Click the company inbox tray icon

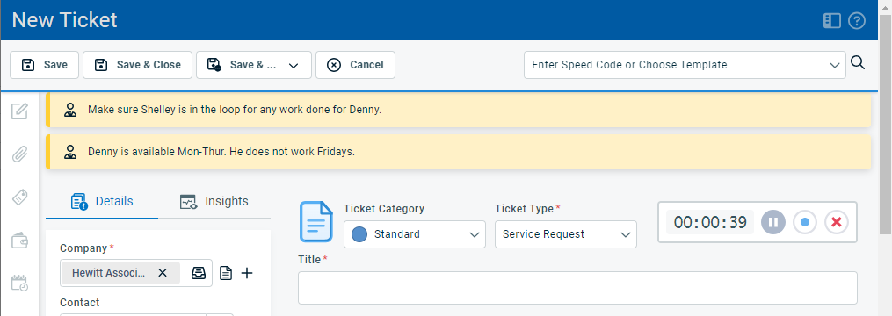pyautogui.click(x=199, y=273)
